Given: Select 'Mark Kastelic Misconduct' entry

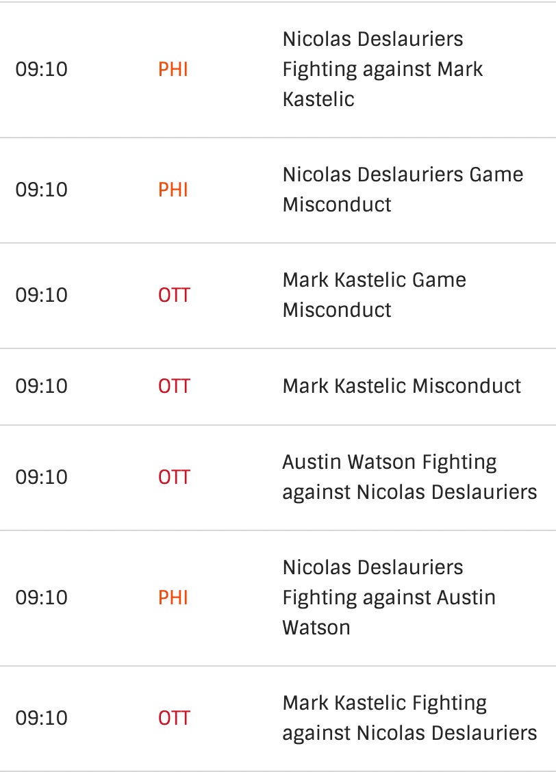Looking at the screenshot, I should tap(401, 386).
